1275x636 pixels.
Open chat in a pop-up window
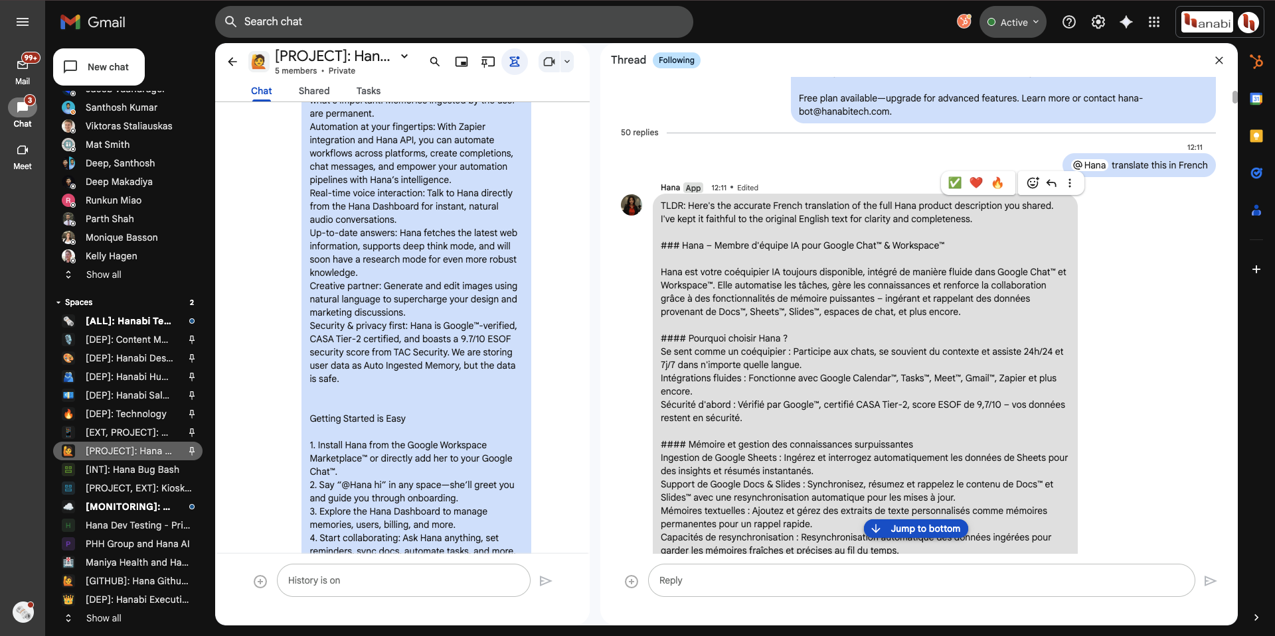[462, 62]
